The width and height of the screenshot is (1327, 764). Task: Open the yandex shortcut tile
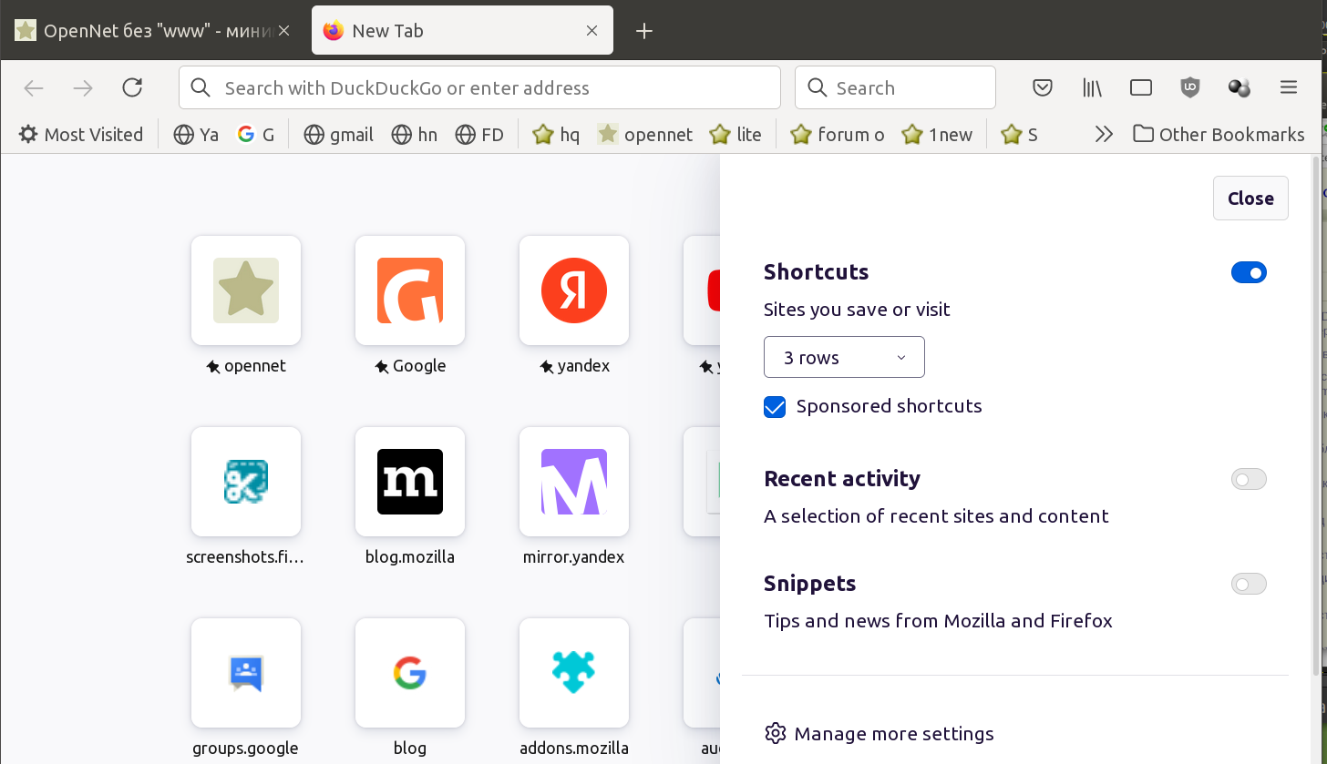click(574, 290)
